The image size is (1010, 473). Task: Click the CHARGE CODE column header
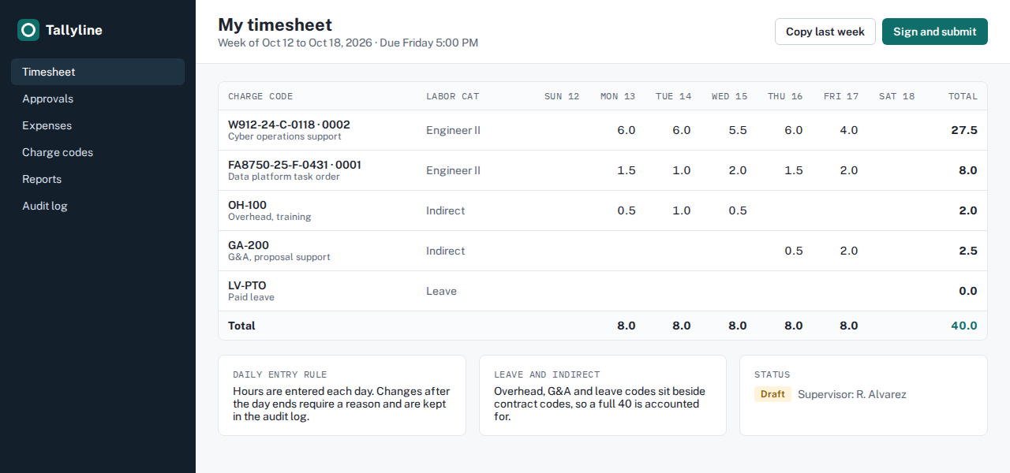tap(260, 96)
